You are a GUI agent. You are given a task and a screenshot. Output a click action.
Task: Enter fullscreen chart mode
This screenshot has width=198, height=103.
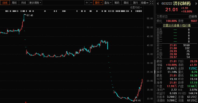point(152,3)
